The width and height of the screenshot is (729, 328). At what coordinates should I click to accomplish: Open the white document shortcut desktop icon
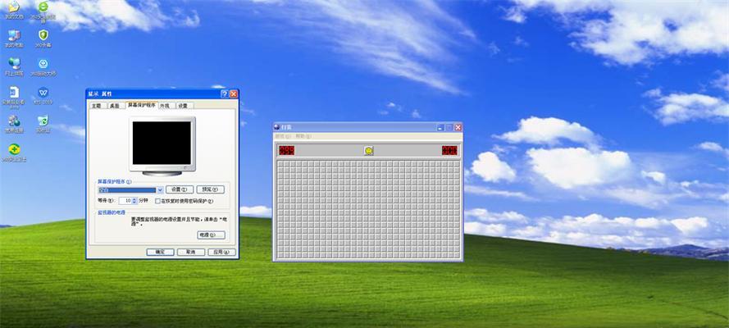pos(14,92)
